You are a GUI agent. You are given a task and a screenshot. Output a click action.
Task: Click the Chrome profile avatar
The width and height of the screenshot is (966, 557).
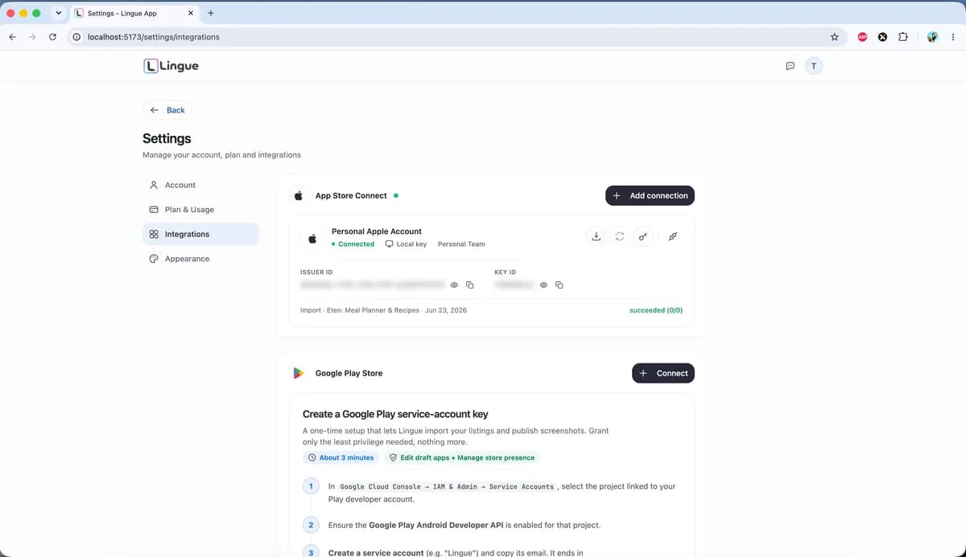(933, 37)
